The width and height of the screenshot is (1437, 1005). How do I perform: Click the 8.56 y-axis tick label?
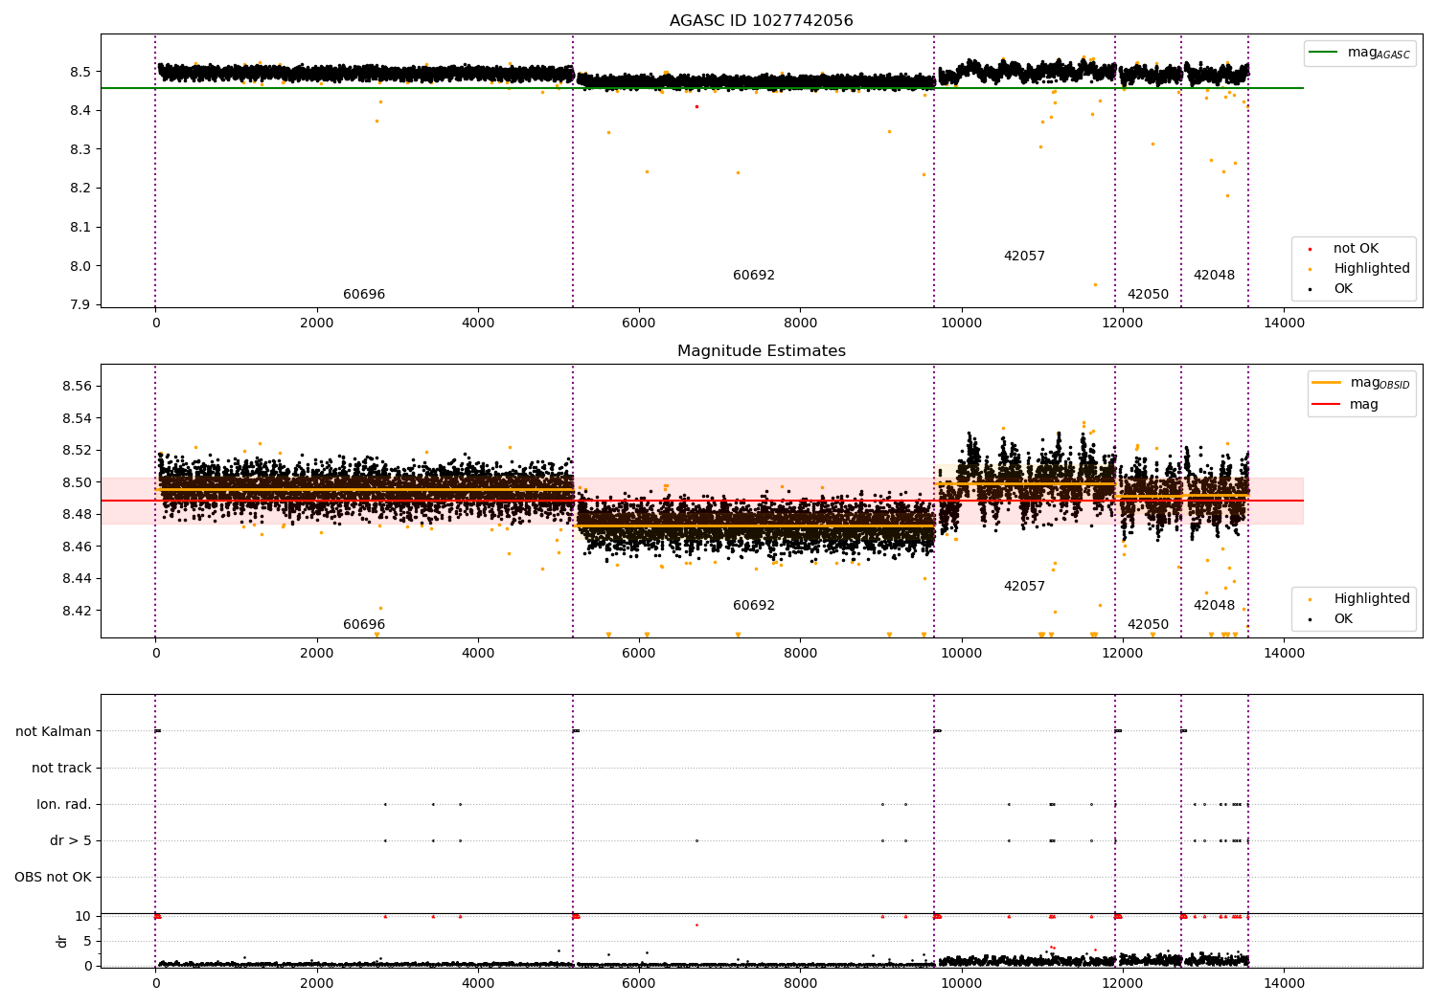click(77, 387)
